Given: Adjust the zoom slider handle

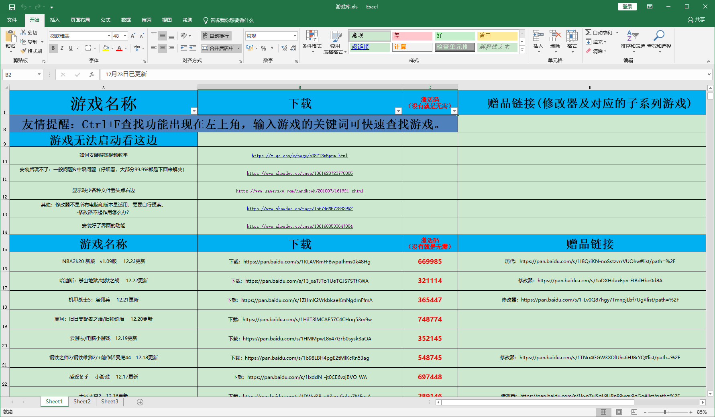Looking at the screenshot, I should tap(665, 412).
